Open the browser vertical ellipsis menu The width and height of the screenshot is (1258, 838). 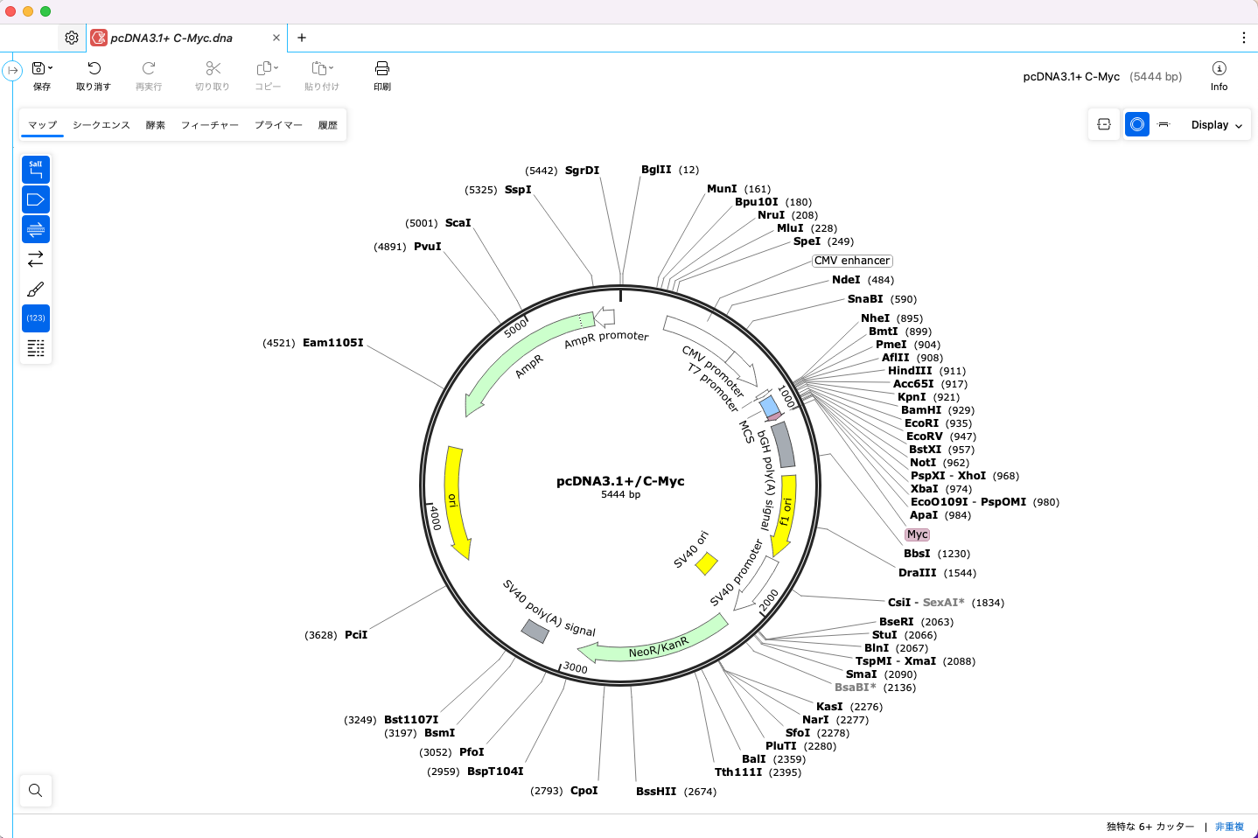pos(1244,38)
